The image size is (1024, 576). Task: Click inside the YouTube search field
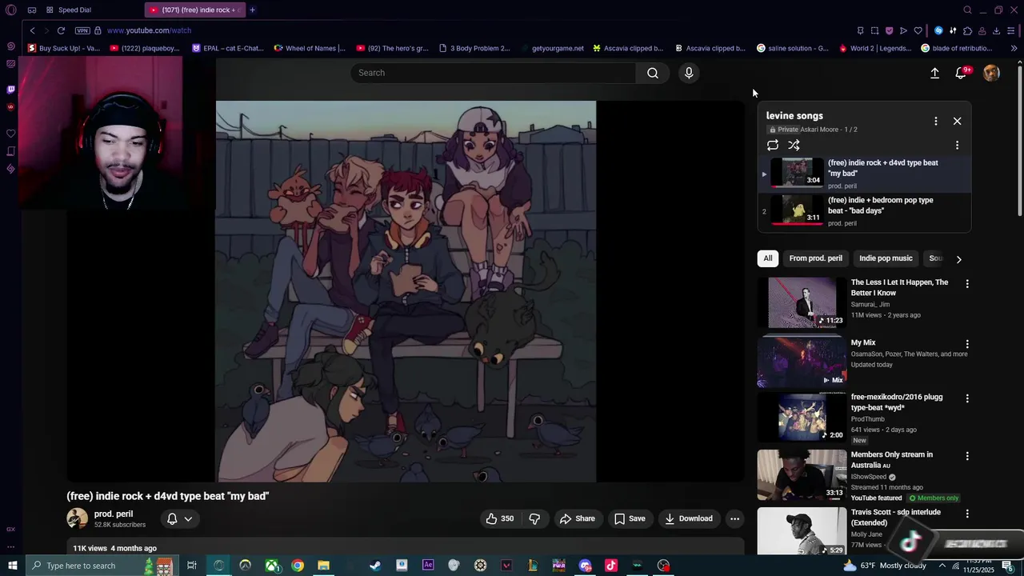coord(494,73)
